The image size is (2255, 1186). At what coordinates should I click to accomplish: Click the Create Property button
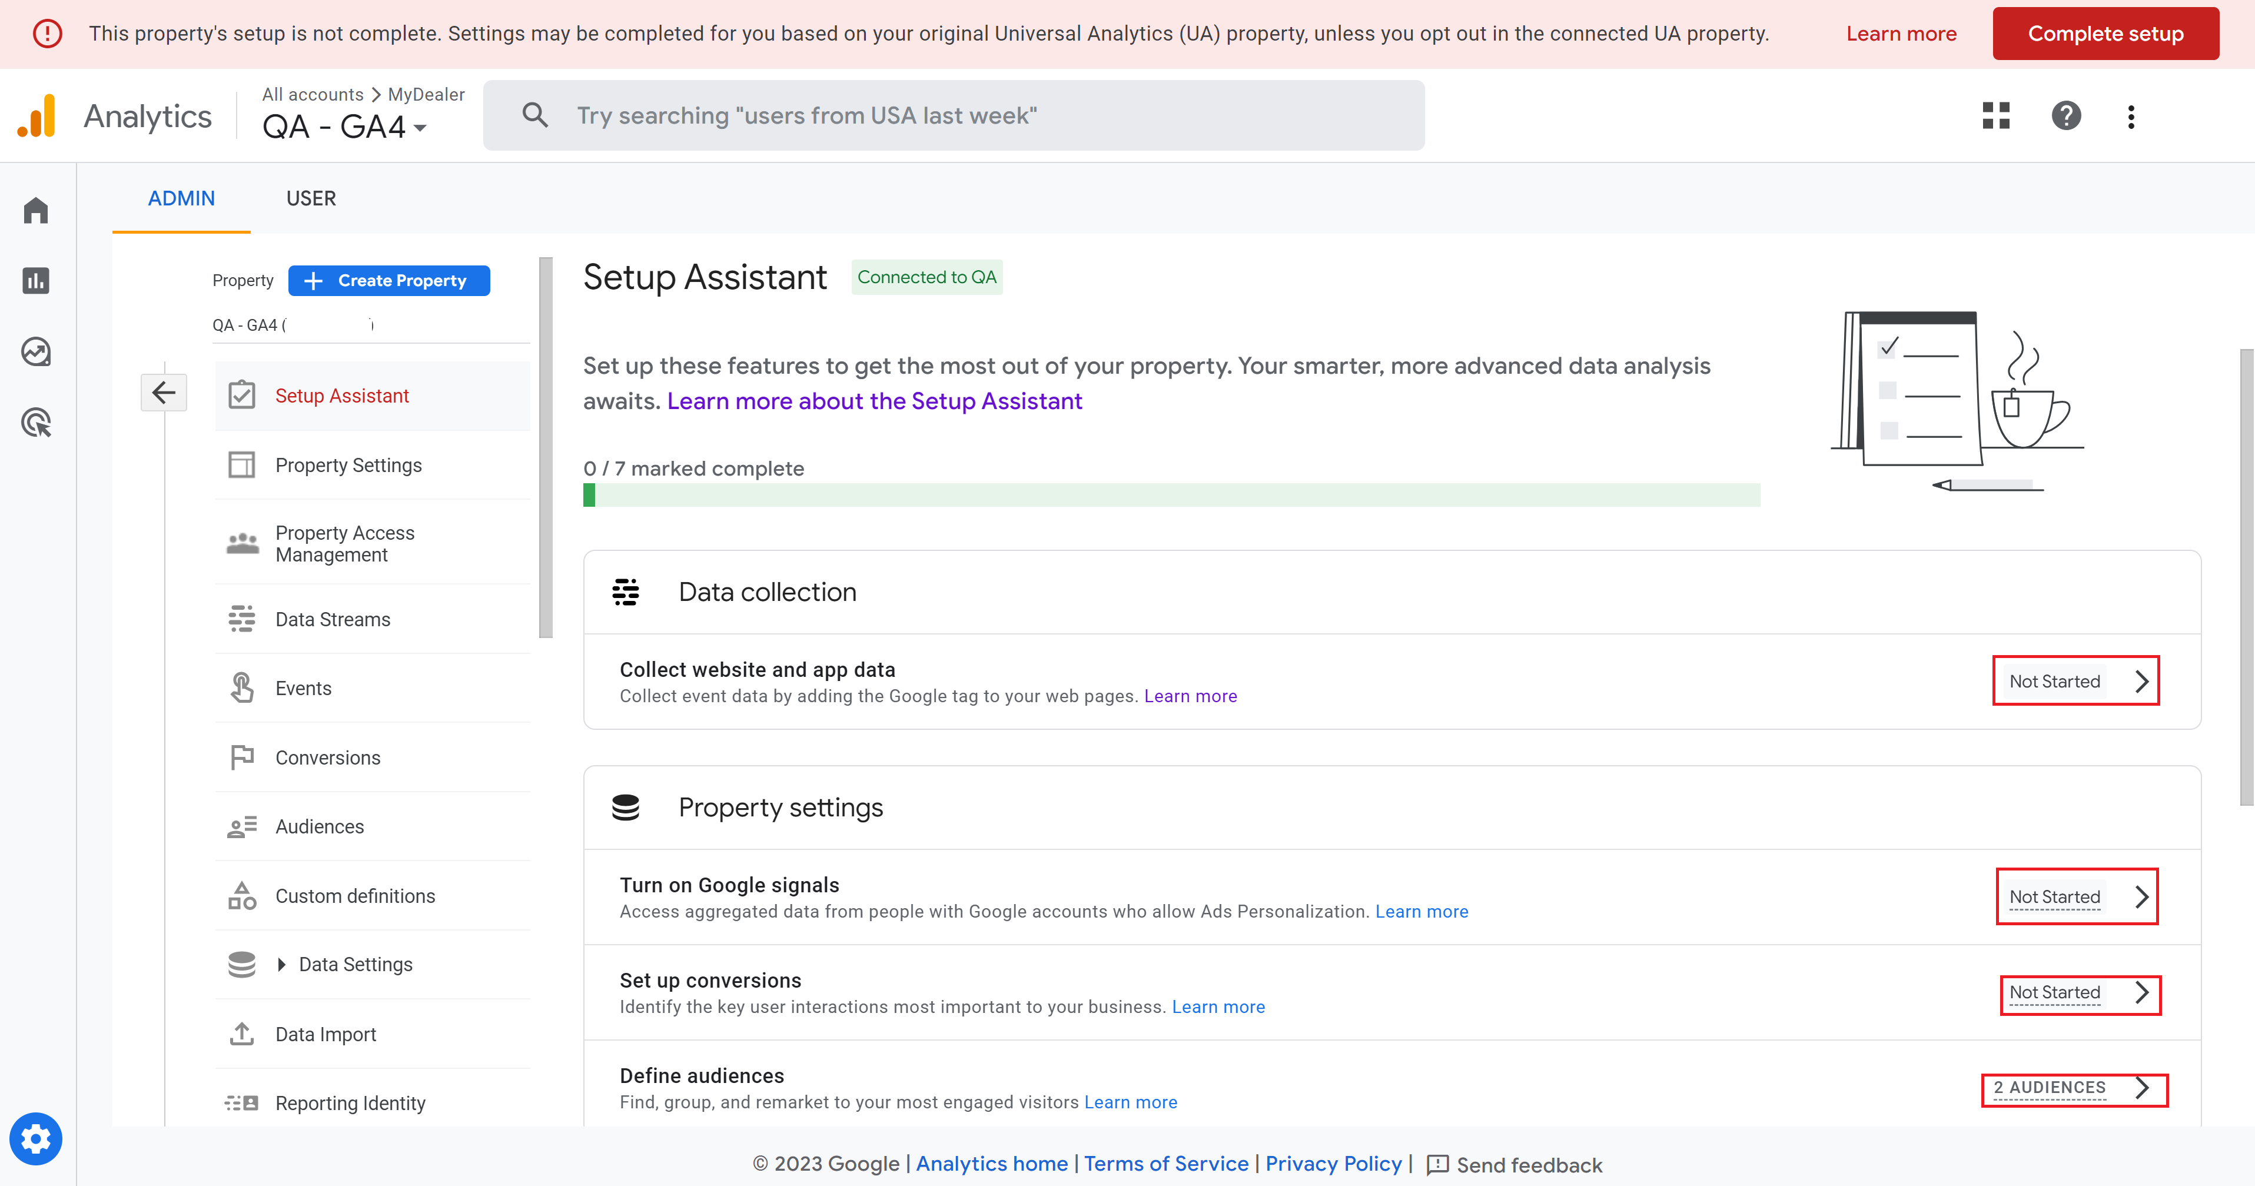388,281
